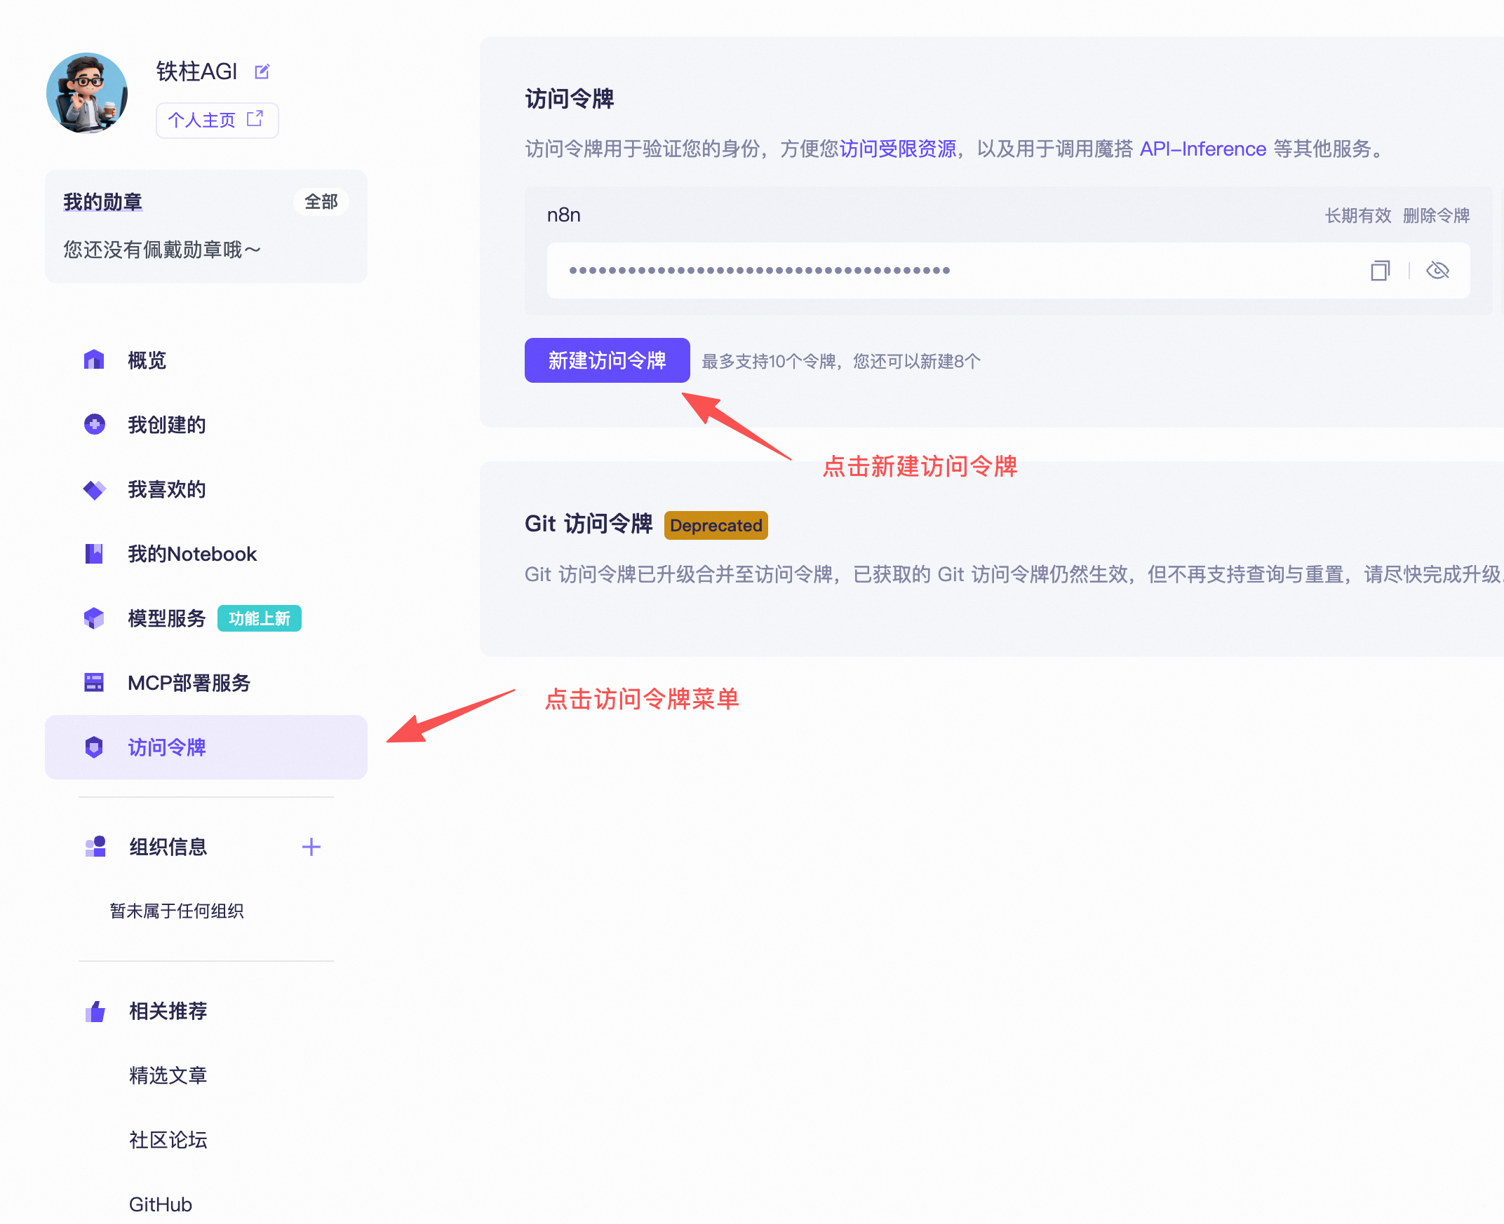Image resolution: width=1504 pixels, height=1224 pixels.
Task: Open the 模型服务 menu item
Action: (x=166, y=618)
